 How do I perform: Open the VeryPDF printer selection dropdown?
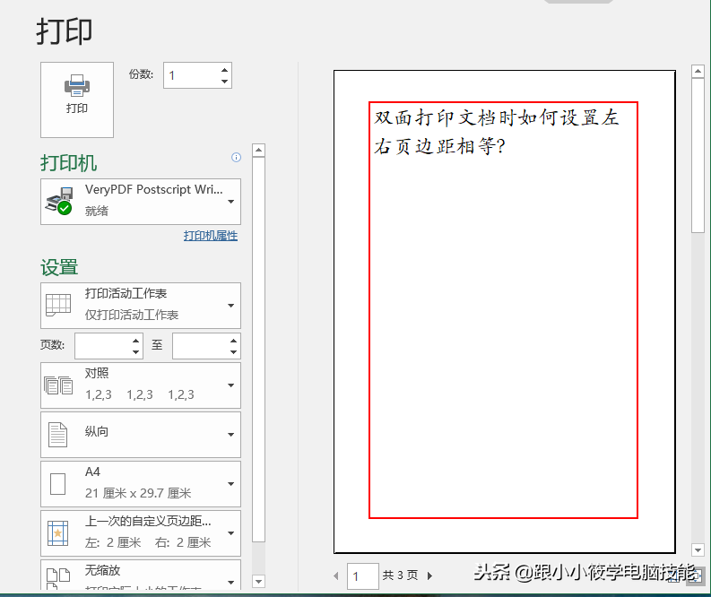click(231, 201)
